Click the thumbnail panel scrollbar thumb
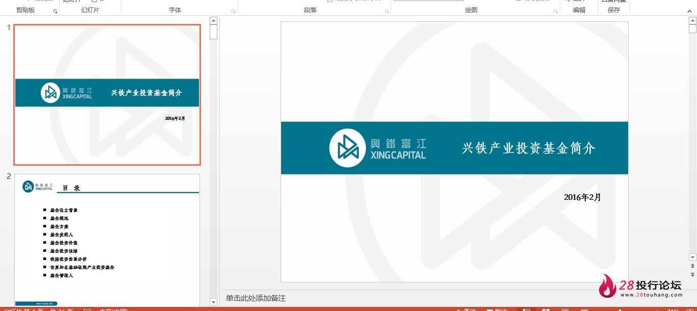This screenshot has height=311, width=697. pyautogui.click(x=213, y=32)
